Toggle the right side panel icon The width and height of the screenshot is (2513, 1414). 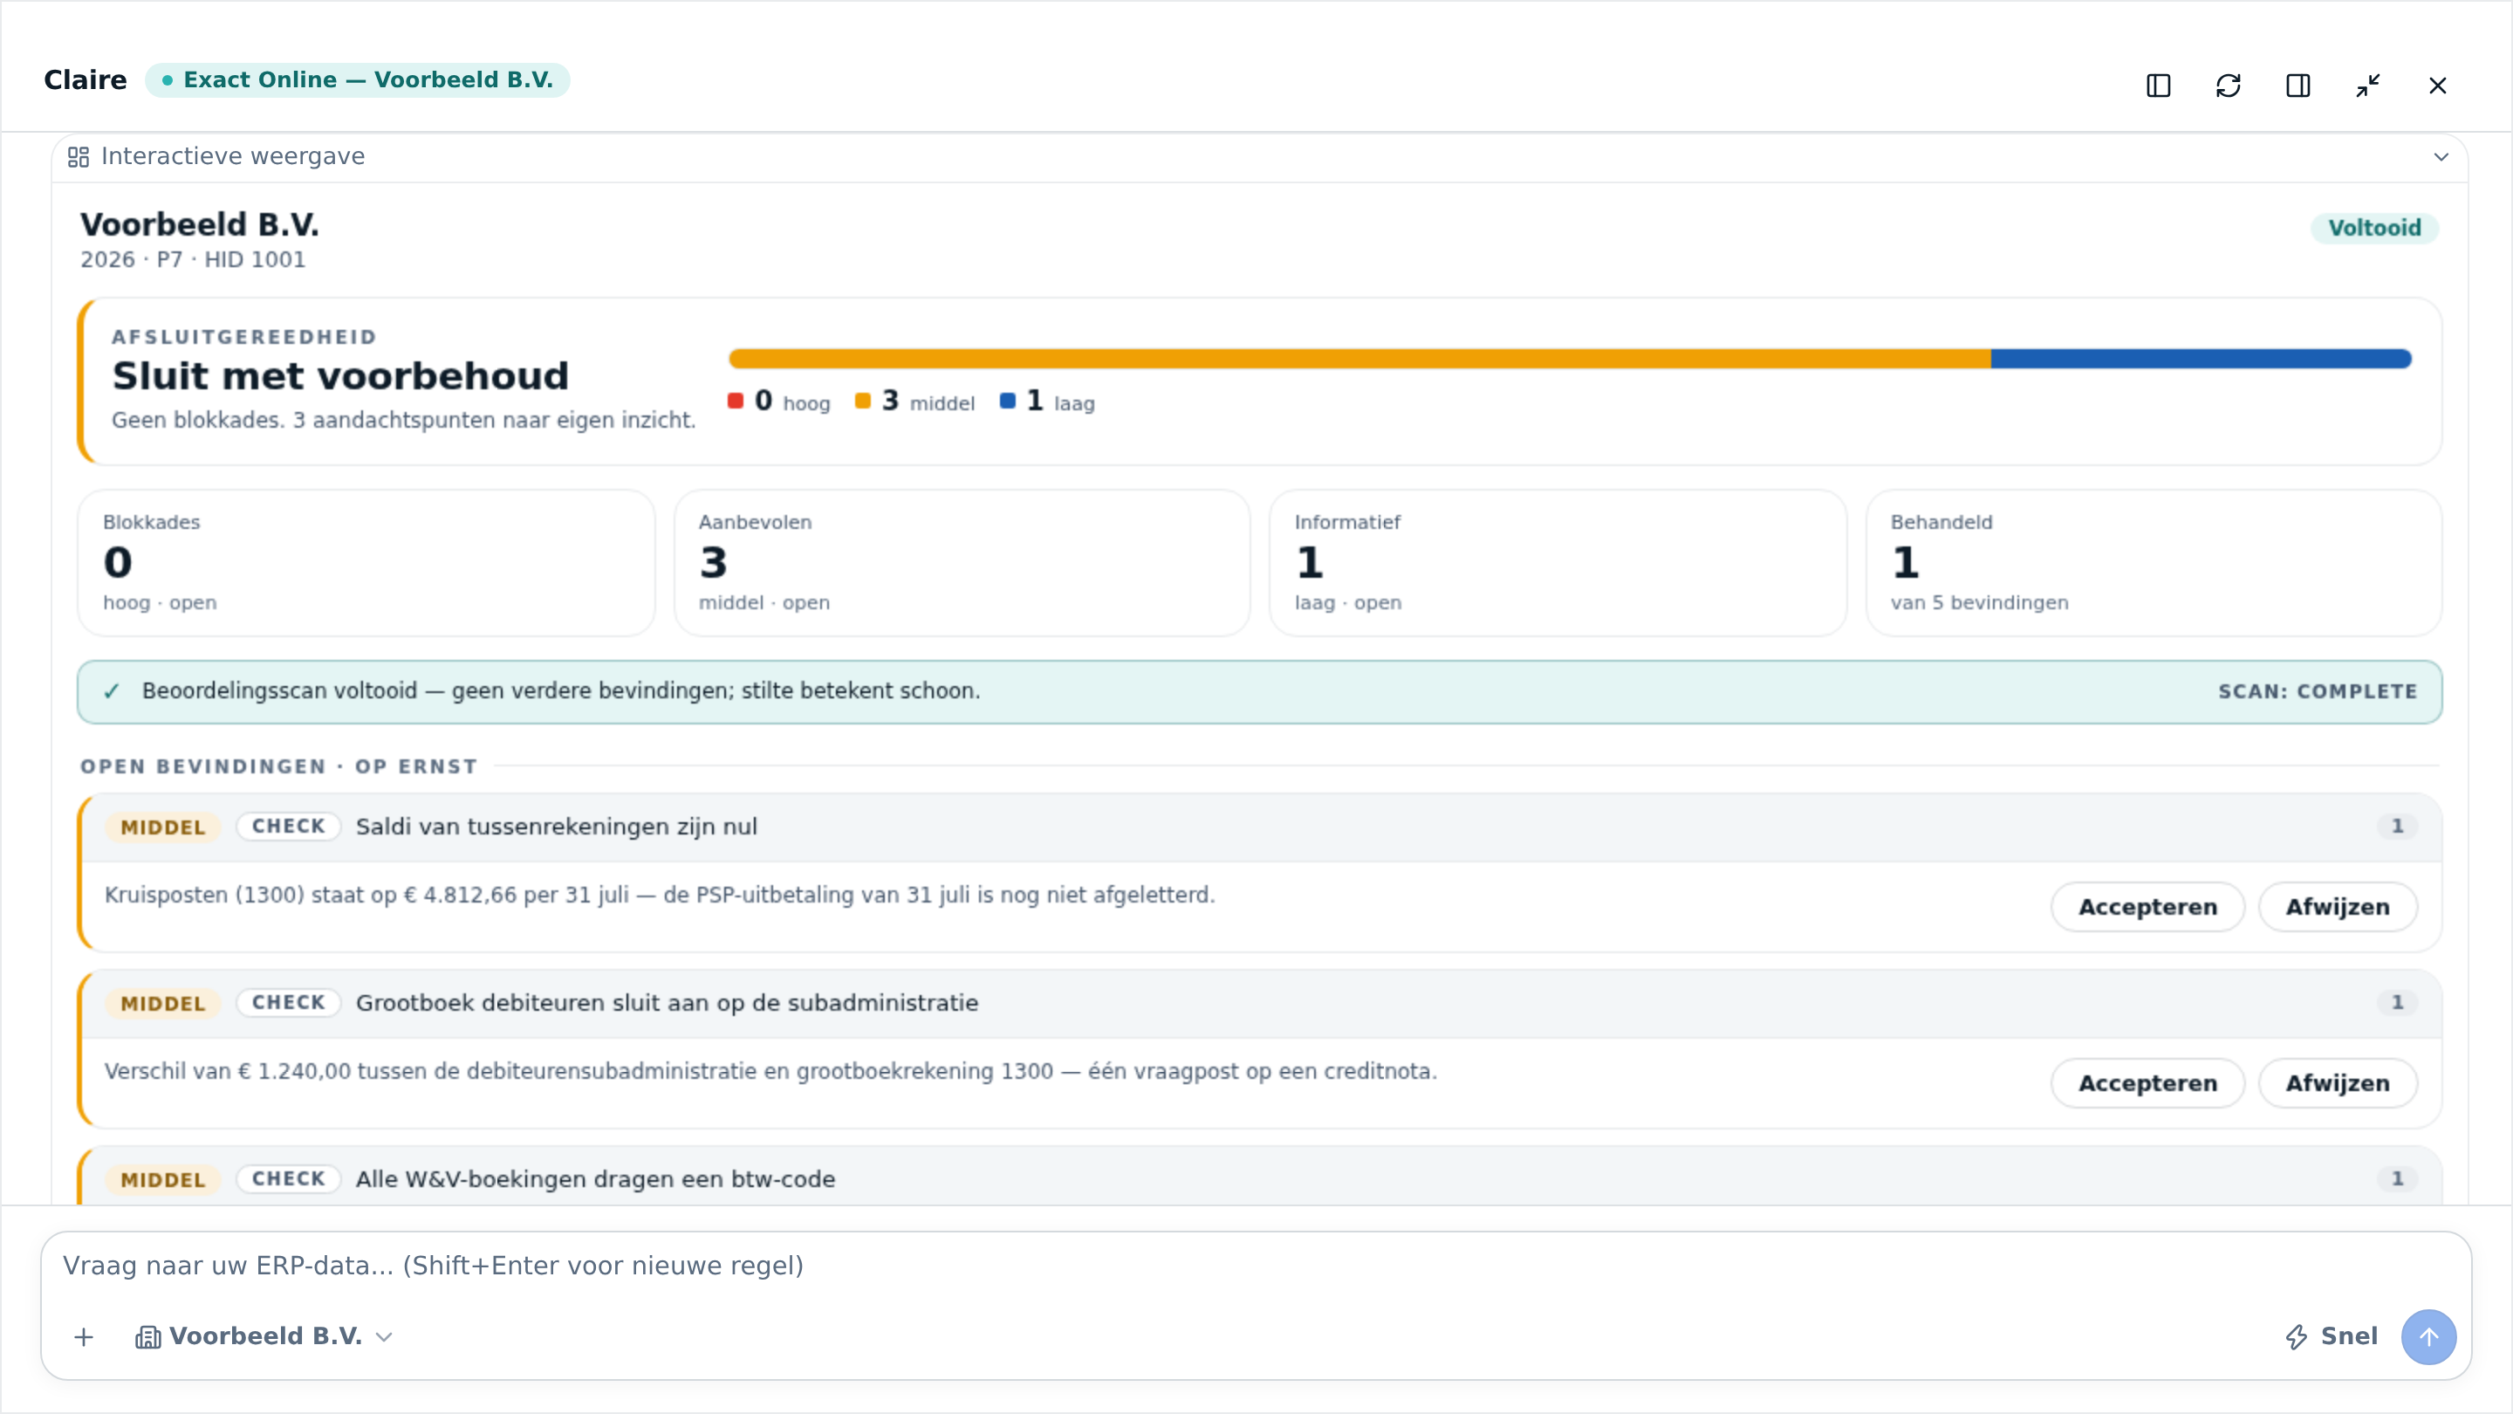(2297, 86)
